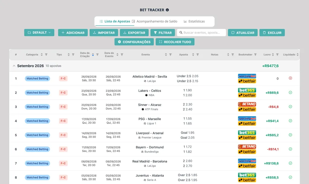Viewport: 309px width, 184px height.
Task: Switch to Acompanhamento de Saldo tab
Action: [155, 21]
